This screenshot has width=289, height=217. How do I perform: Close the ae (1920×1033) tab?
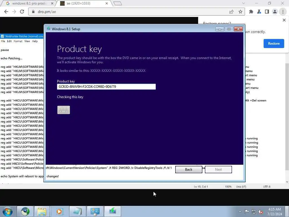coord(106,3)
